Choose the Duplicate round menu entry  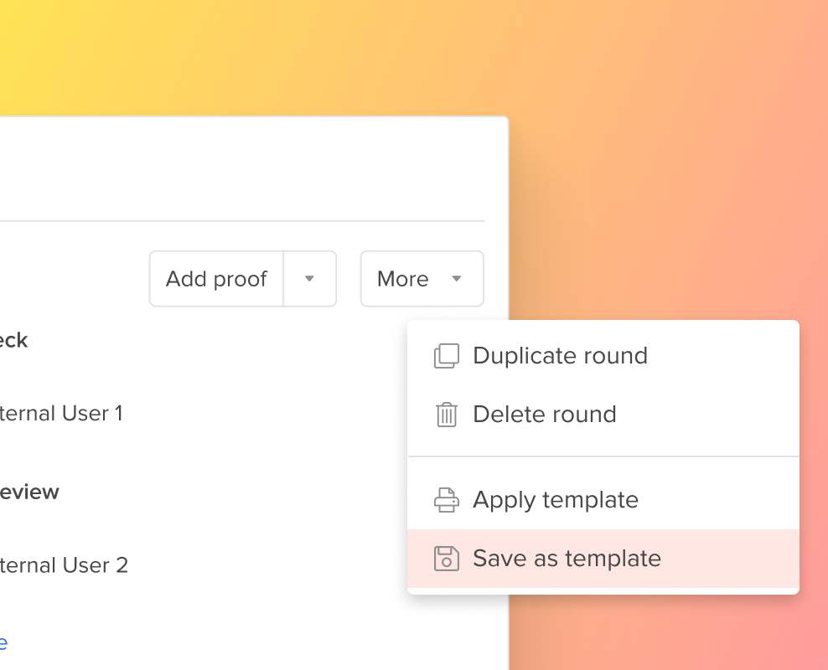click(603, 356)
